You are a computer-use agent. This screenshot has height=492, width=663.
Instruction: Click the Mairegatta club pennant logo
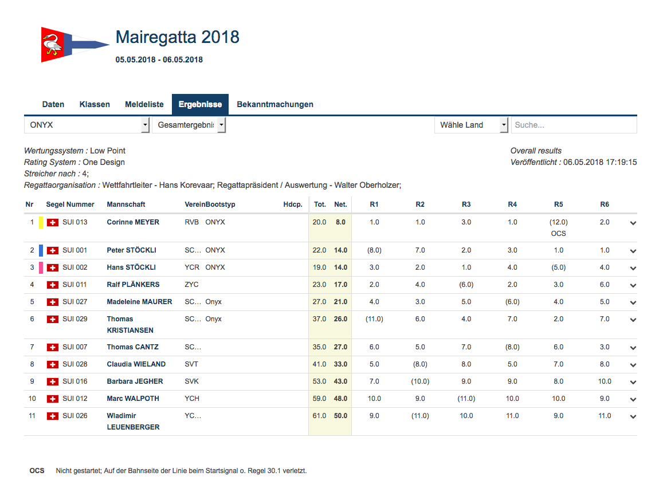click(x=75, y=44)
